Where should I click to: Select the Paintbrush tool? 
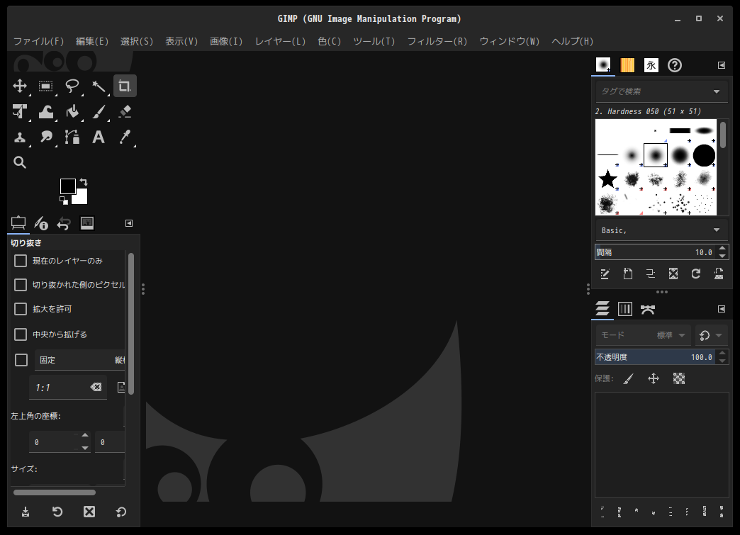(98, 112)
